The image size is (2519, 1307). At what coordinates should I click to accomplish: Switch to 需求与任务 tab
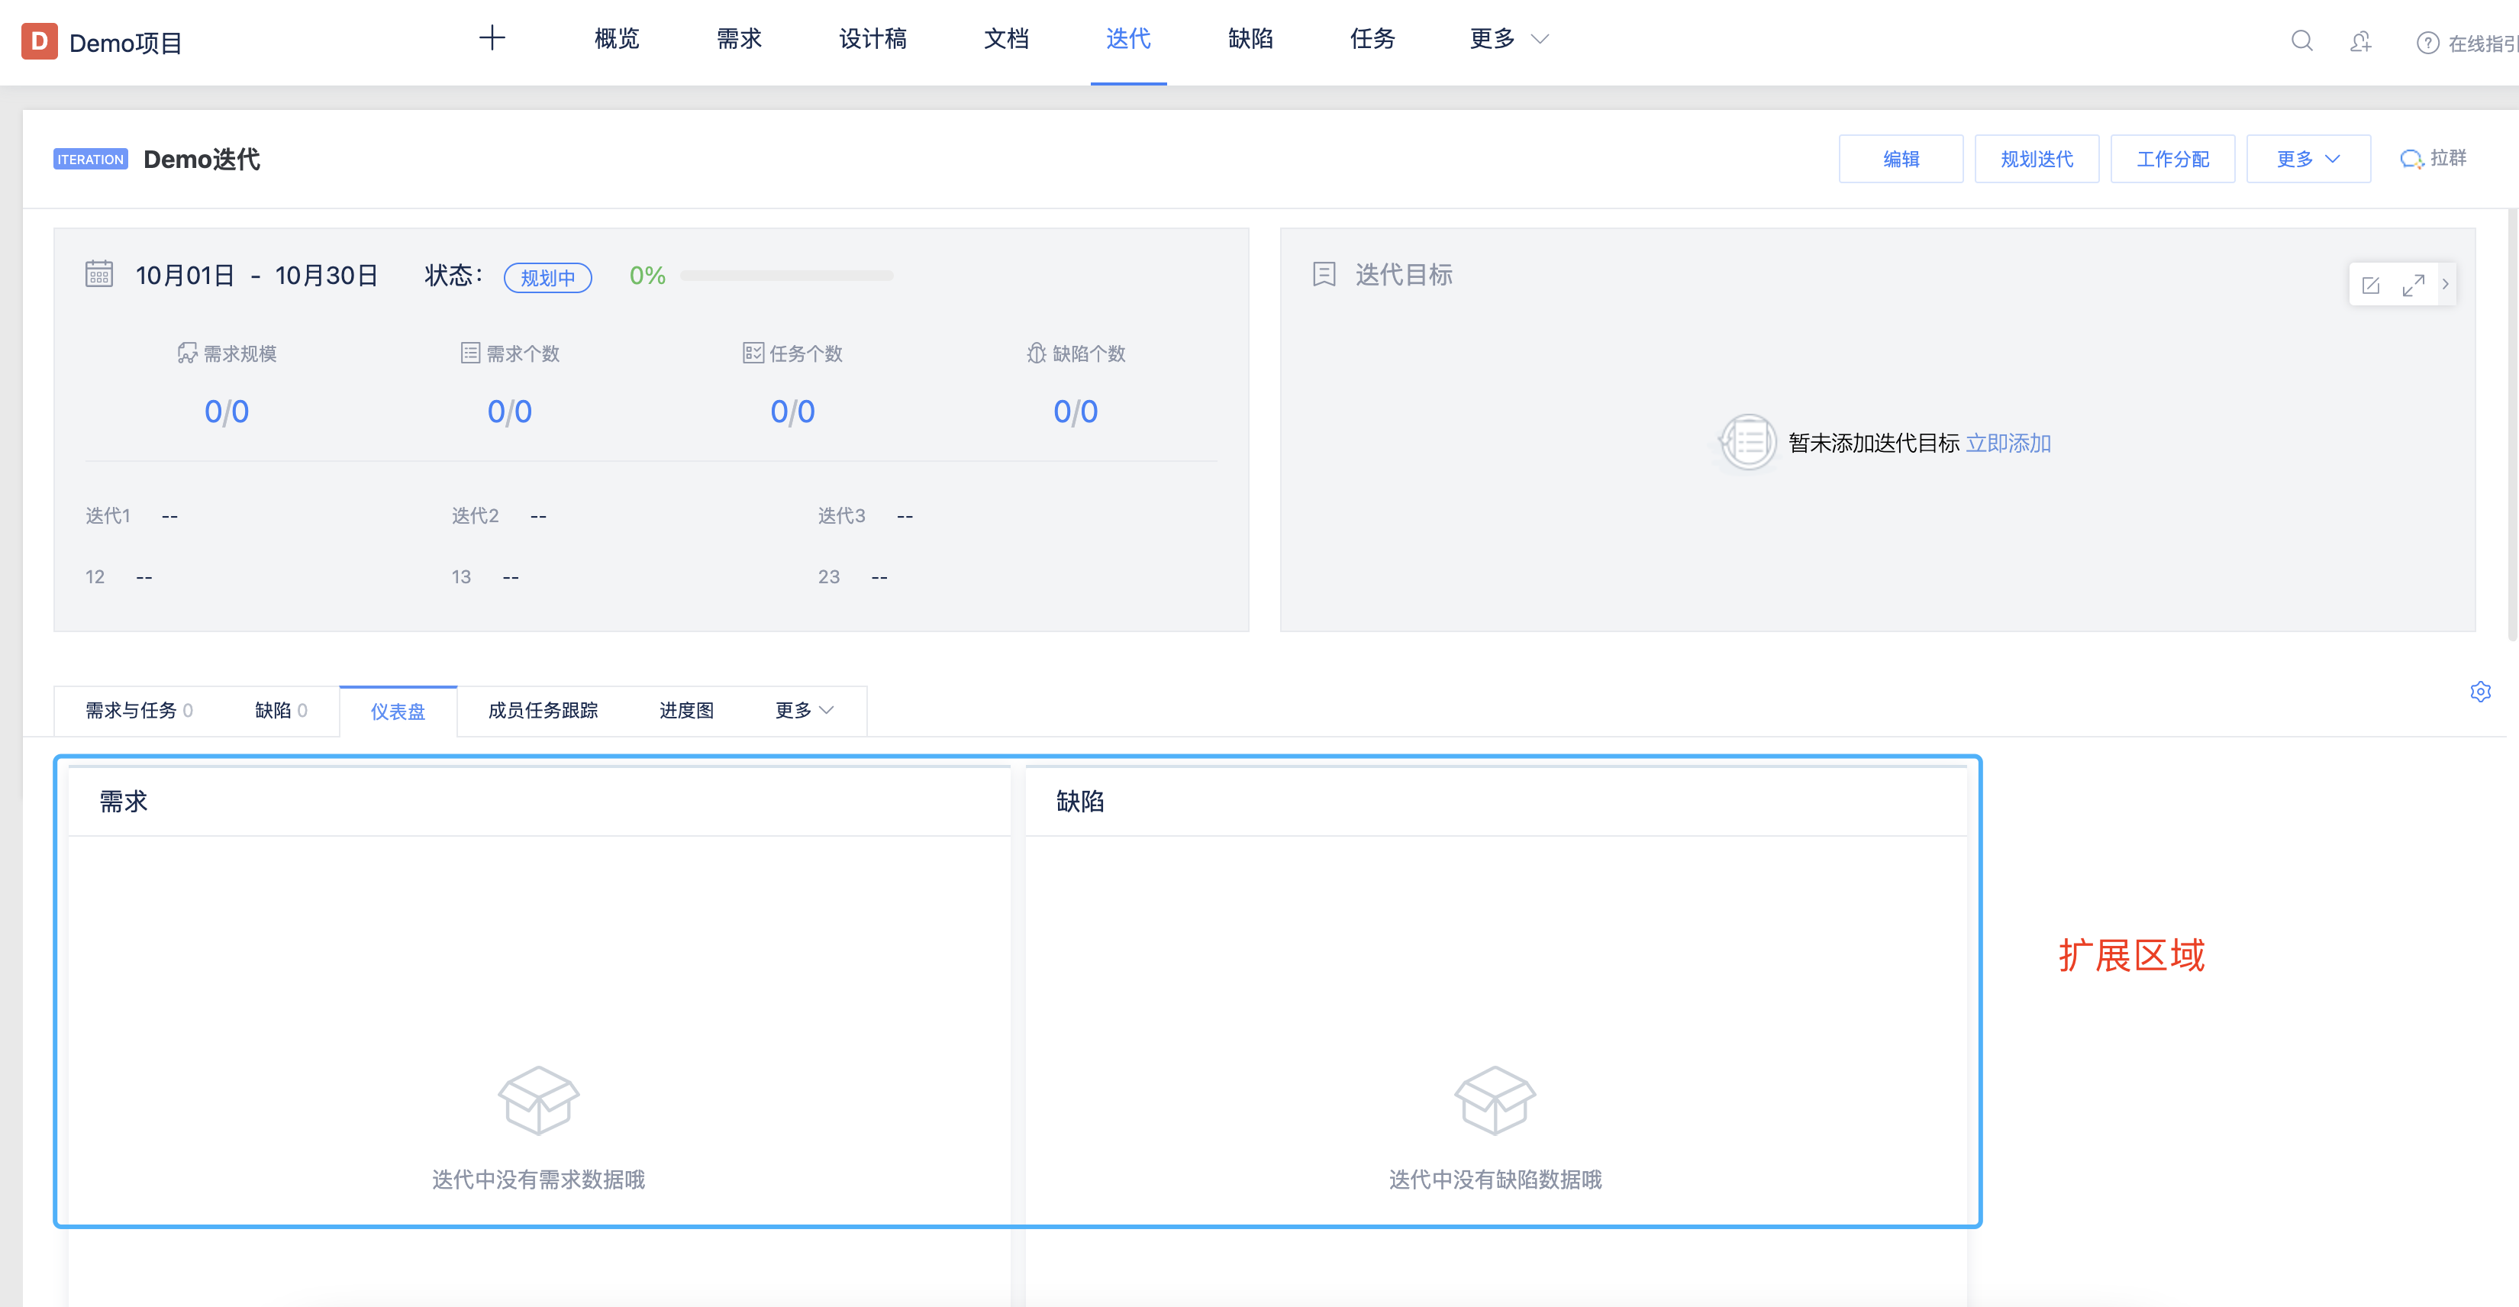point(139,710)
